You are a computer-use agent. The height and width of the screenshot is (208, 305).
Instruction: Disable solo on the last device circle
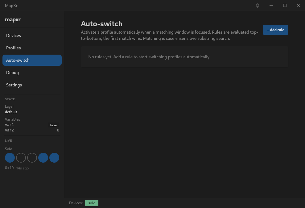point(54,158)
